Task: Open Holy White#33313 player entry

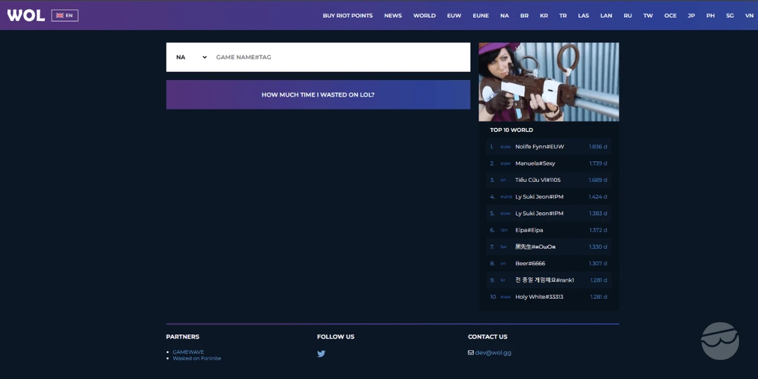Action: pyautogui.click(x=549, y=297)
